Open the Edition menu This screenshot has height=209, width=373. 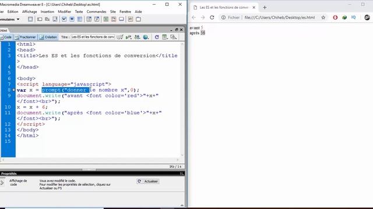click(x=13, y=12)
